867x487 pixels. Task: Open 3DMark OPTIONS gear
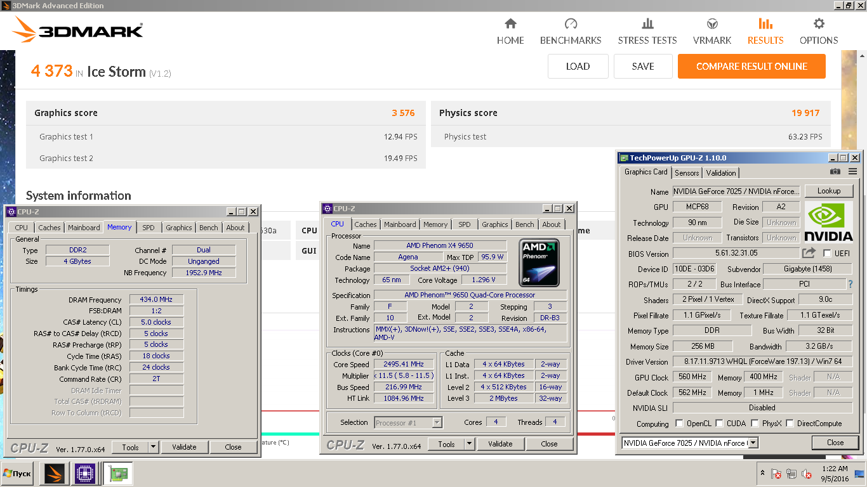(x=819, y=24)
